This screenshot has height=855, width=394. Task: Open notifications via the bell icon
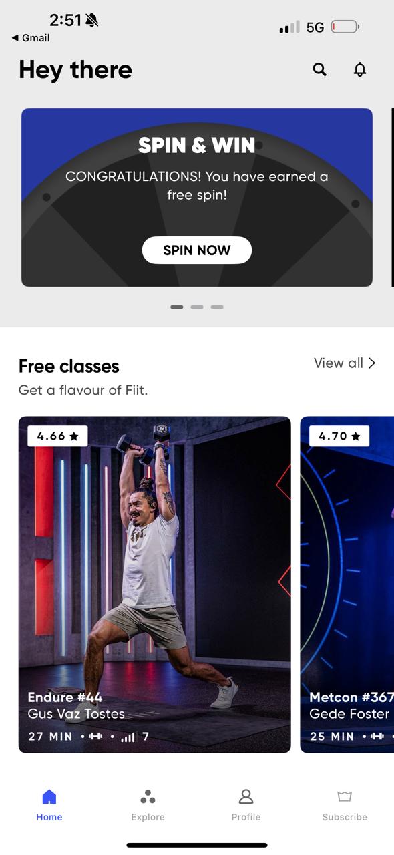tap(360, 69)
